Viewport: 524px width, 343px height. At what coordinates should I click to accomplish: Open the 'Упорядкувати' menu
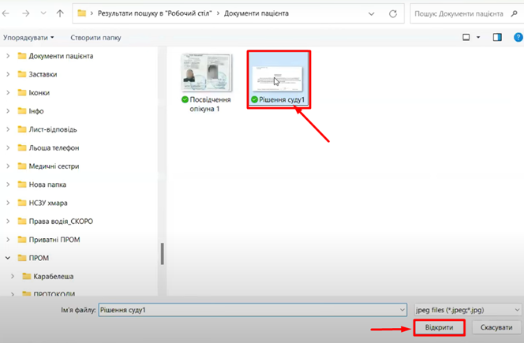tap(28, 38)
